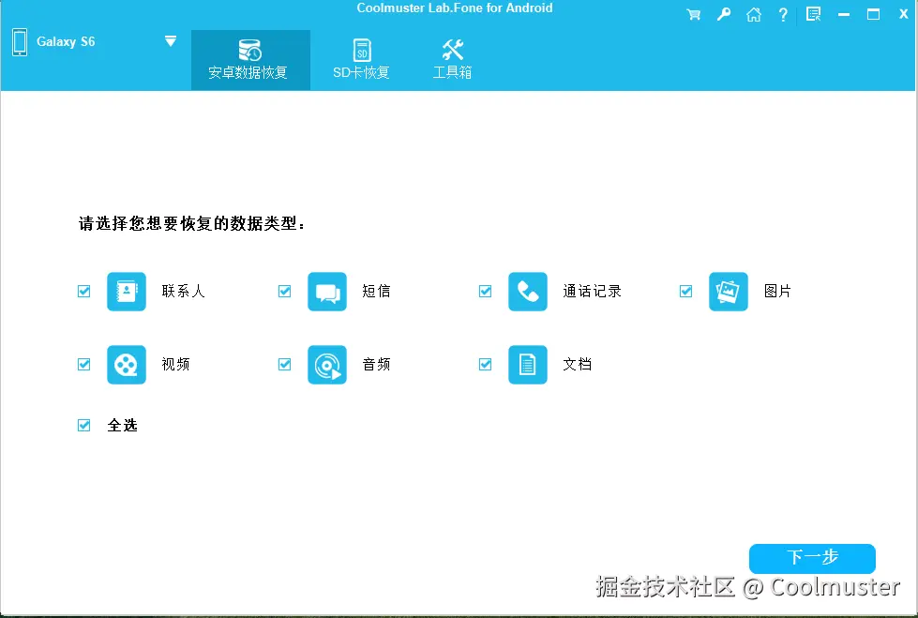Click the 下一步 next button
This screenshot has height=618, width=918.
pyautogui.click(x=811, y=558)
